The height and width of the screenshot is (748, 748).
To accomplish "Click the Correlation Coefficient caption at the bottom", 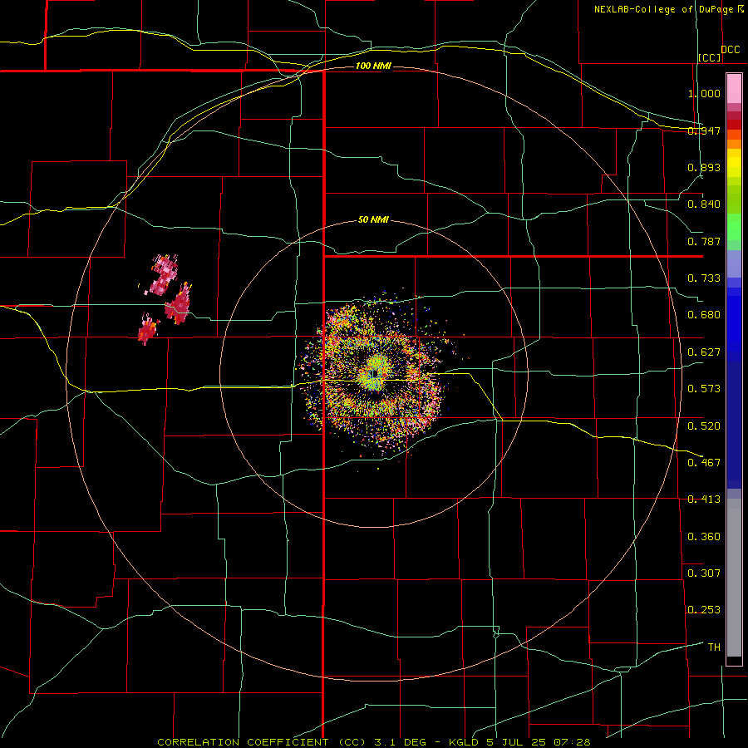I will 374,742.
